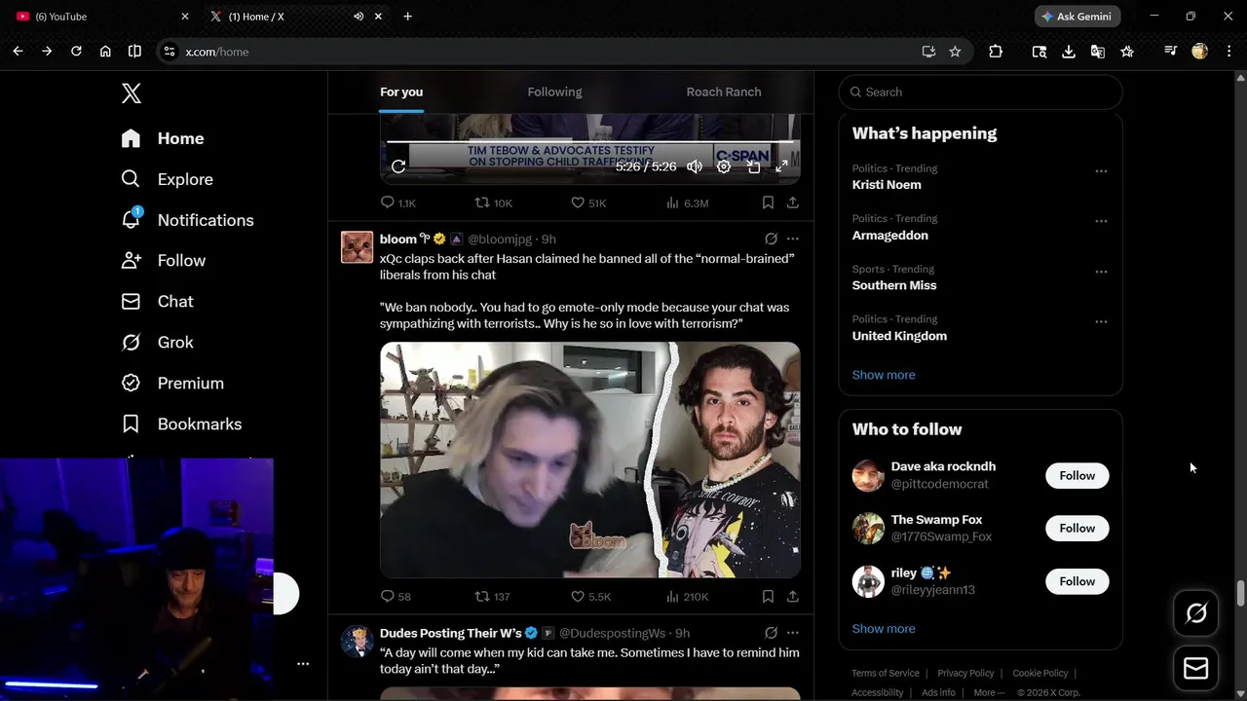The image size is (1247, 701).
Task: Switch to the Roach Ranch tab
Action: click(x=724, y=92)
